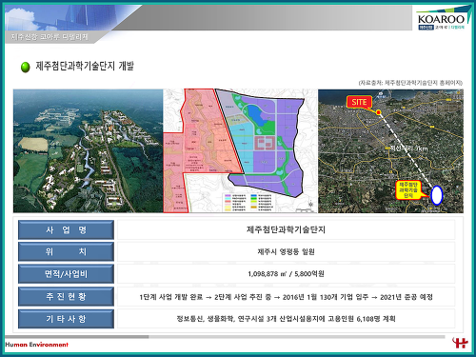Click the value 제주첨단과학기술단지 in the table

pos(286,229)
